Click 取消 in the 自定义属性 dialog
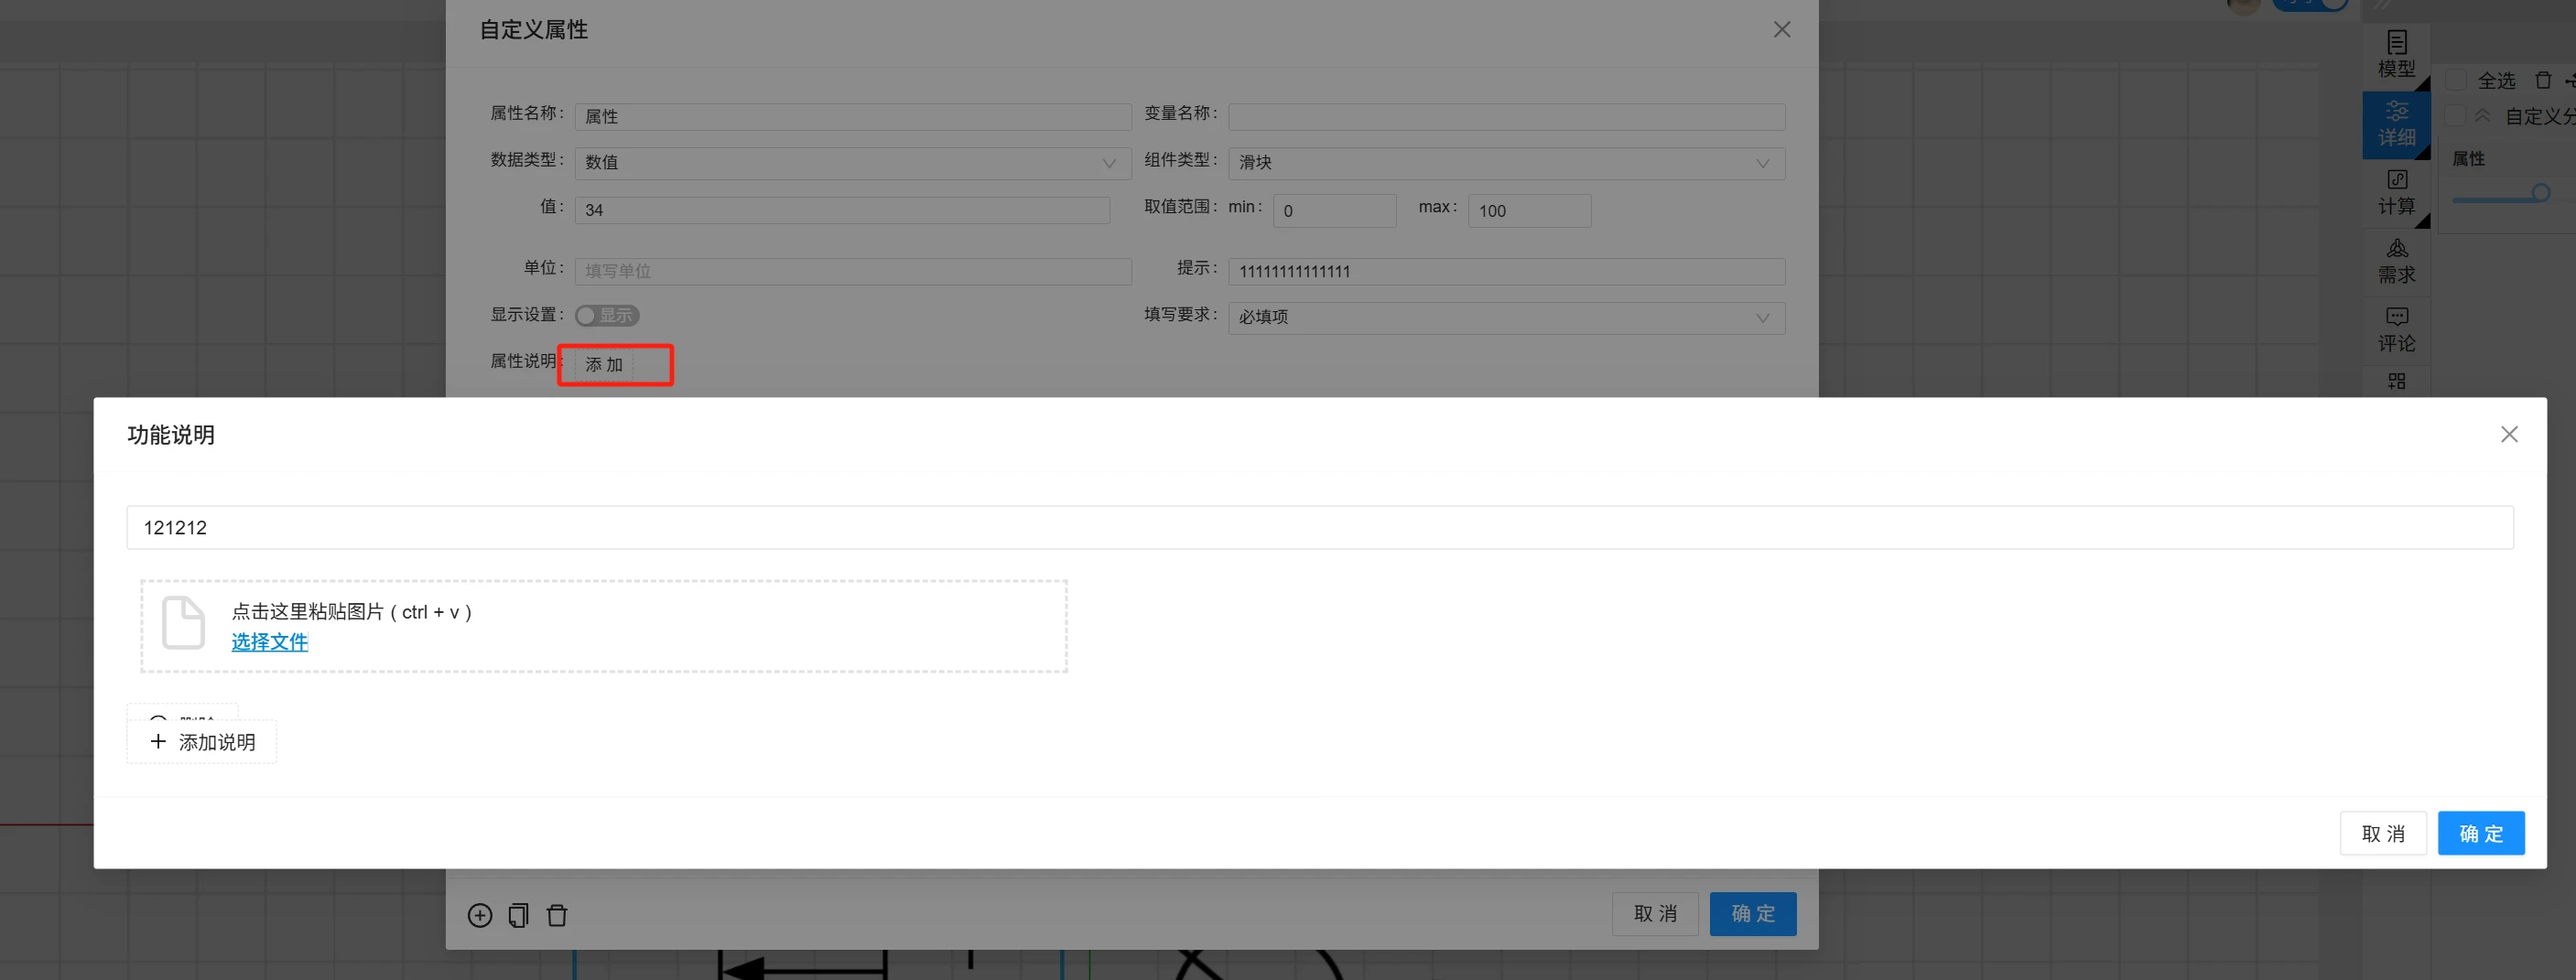This screenshot has height=980, width=2576. 1654,913
